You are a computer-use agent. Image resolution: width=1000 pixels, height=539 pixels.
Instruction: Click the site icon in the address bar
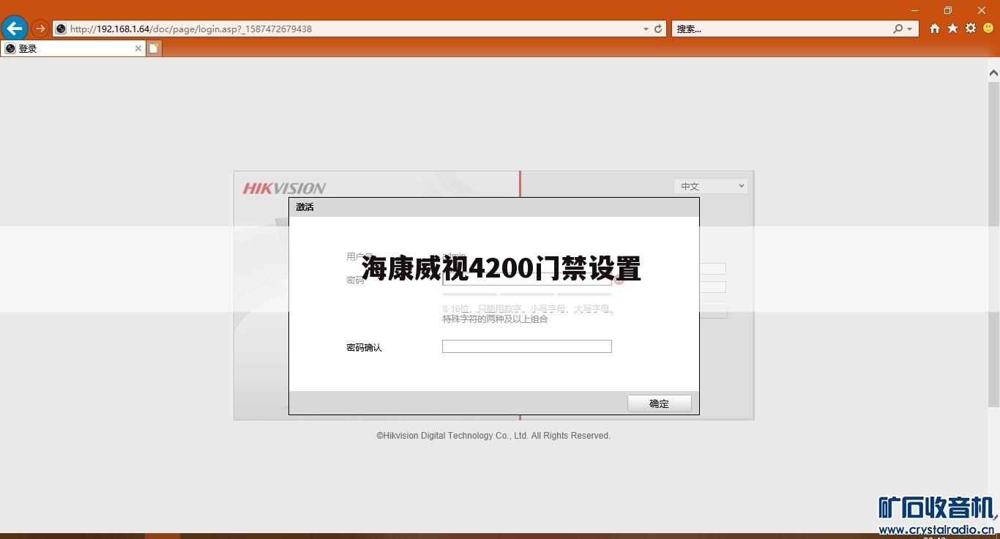[x=61, y=29]
